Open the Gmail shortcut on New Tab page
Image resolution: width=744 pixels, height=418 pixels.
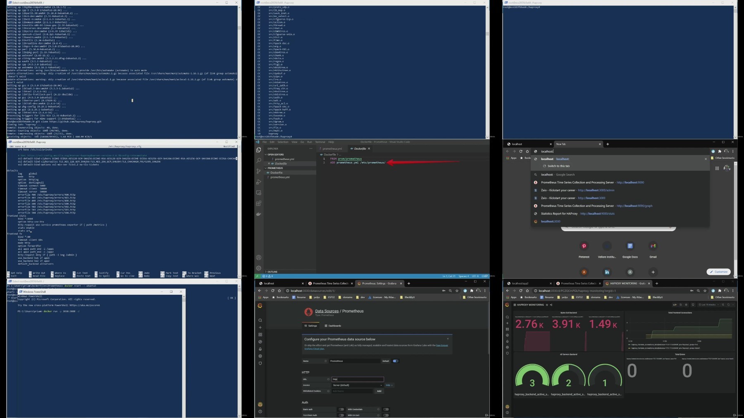(653, 249)
